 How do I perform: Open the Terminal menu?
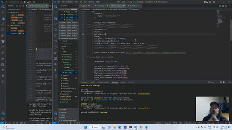pos(91,2)
